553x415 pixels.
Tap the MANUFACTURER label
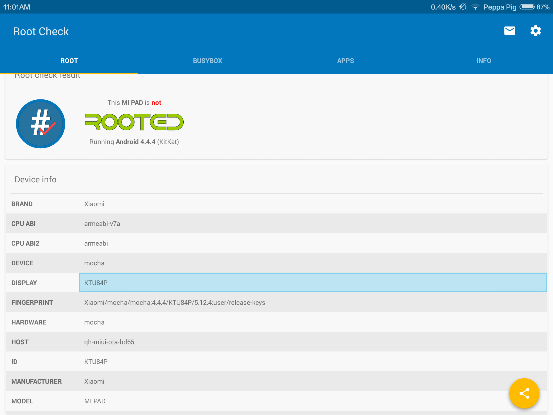pos(36,381)
